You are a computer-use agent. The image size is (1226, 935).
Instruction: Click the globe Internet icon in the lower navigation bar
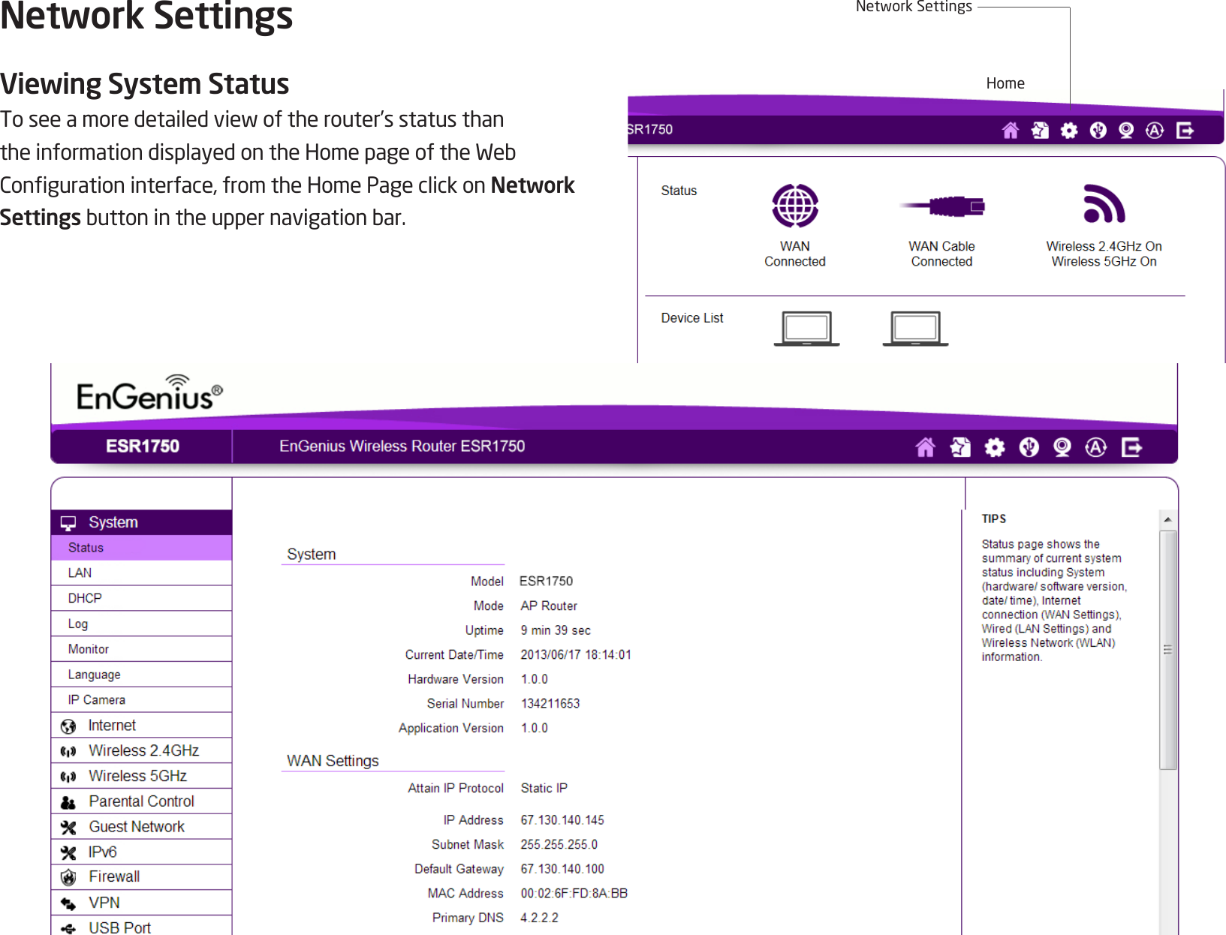tap(1029, 447)
